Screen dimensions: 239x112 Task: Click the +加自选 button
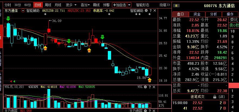(119, 5)
